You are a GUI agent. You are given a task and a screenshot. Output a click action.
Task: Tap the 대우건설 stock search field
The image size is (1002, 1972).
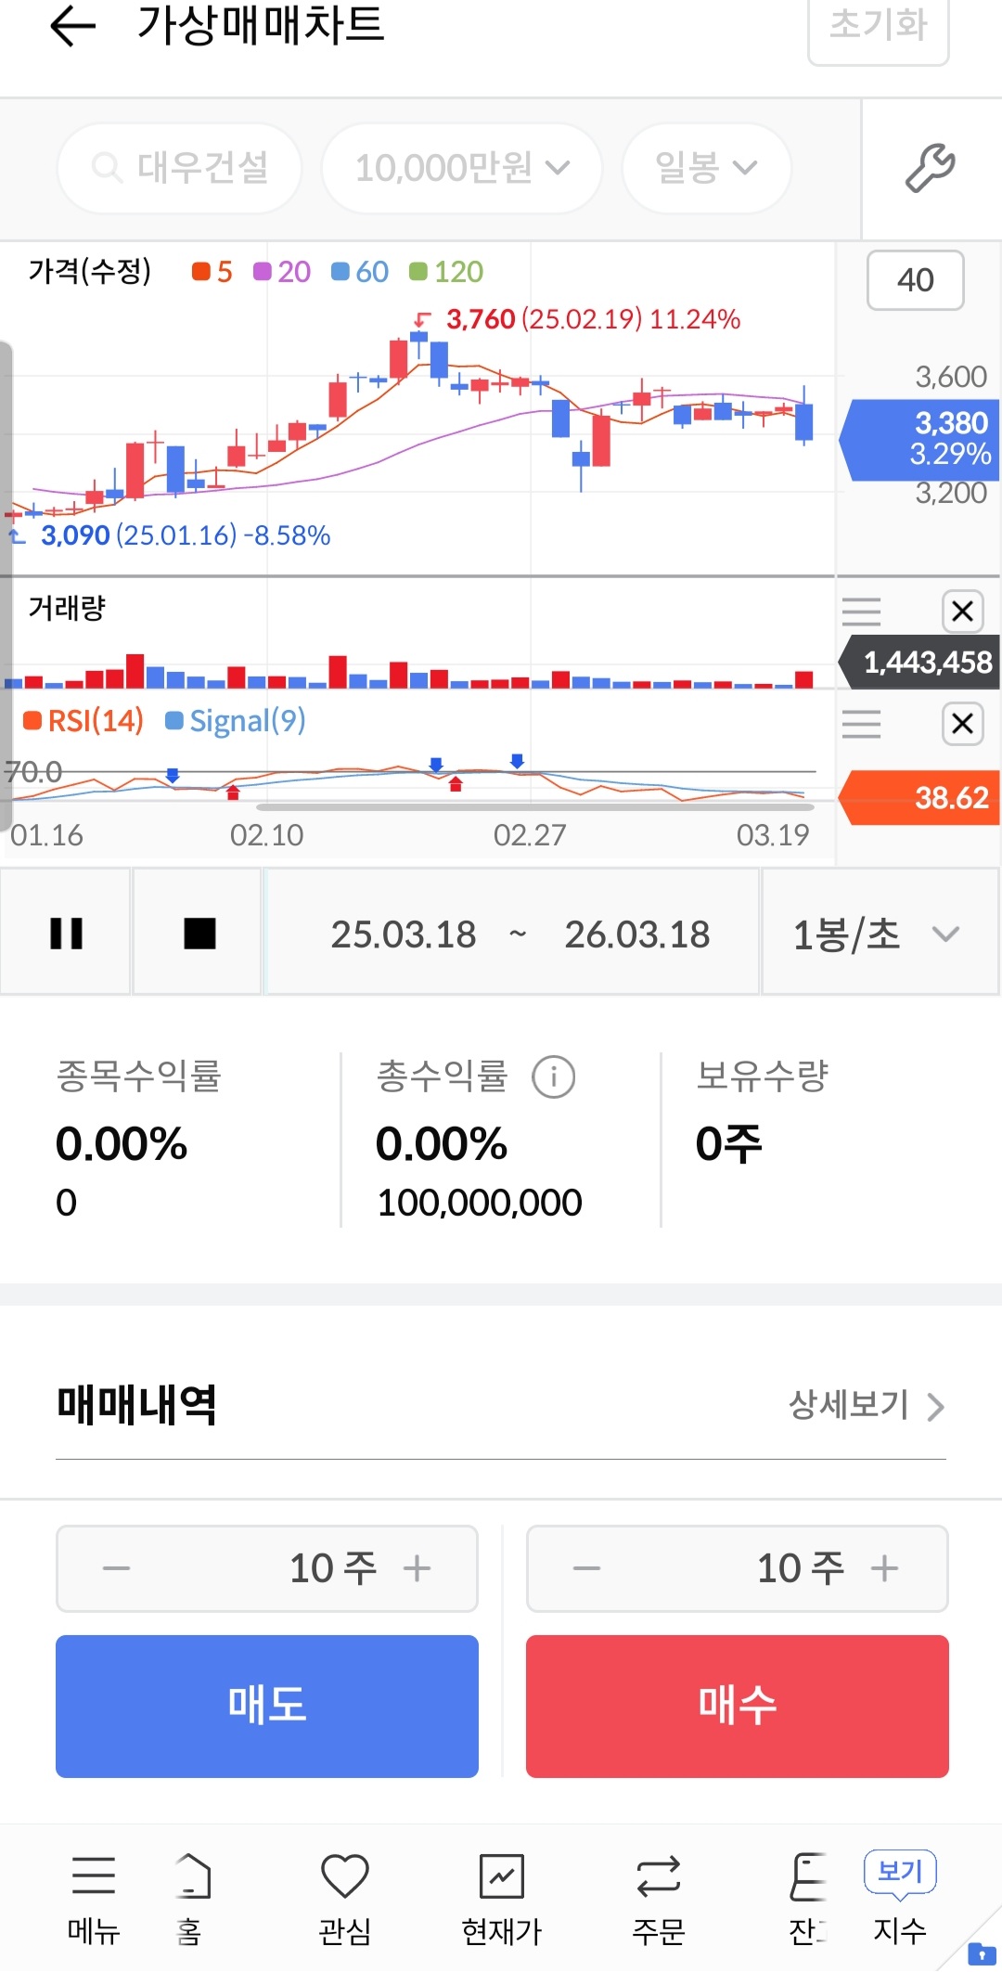pyautogui.click(x=180, y=168)
